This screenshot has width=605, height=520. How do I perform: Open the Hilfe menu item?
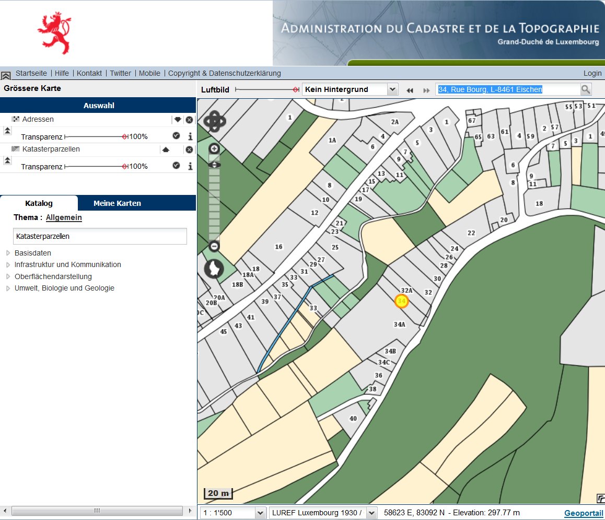[62, 73]
